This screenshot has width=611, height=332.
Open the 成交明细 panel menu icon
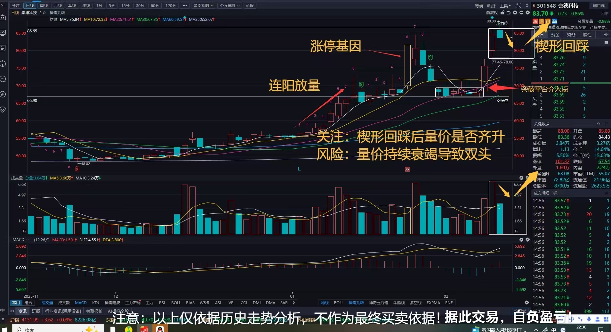(x=606, y=193)
